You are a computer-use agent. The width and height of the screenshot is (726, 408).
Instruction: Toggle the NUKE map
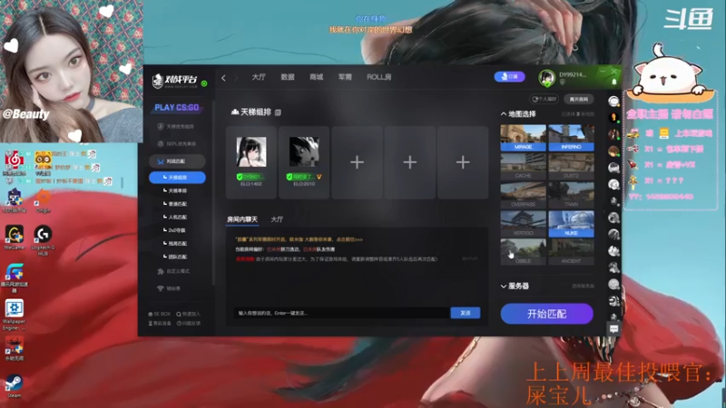point(571,224)
